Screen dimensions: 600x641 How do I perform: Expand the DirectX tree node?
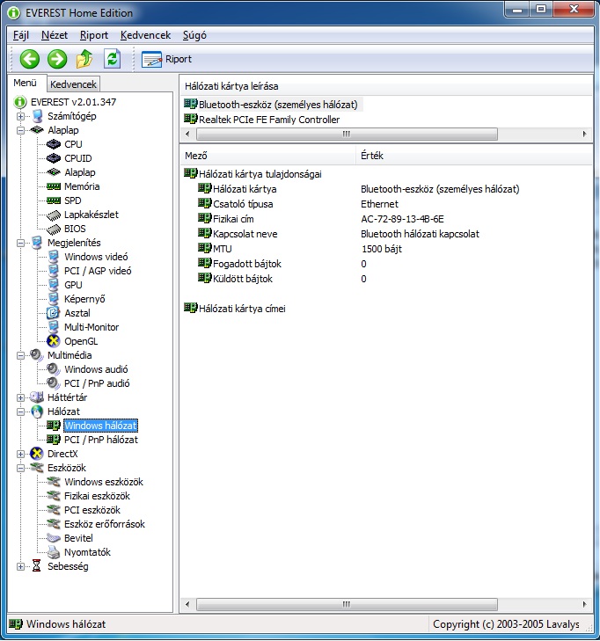20,454
